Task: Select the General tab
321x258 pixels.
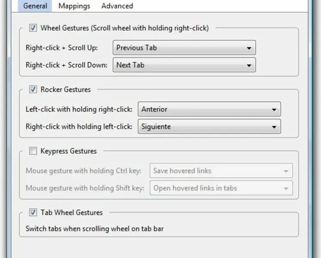Action: click(x=36, y=6)
